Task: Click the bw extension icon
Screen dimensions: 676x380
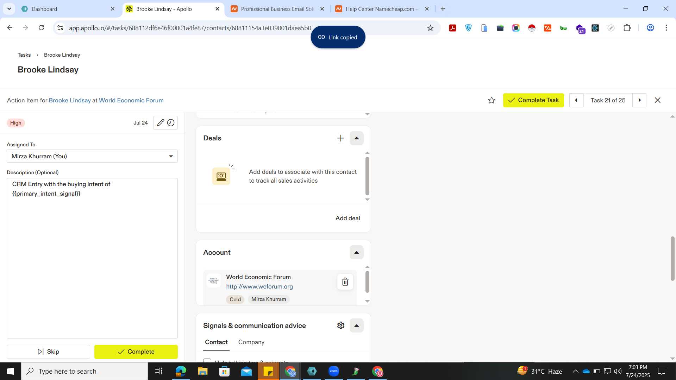Action: 563,28
